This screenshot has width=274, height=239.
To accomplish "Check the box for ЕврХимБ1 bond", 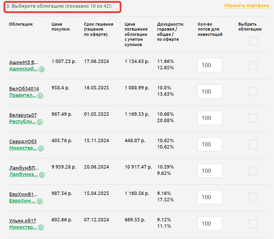I will [253, 197].
